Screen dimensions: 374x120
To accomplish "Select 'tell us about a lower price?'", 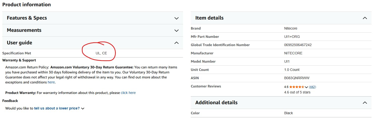I will pyautogui.click(x=57, y=108).
